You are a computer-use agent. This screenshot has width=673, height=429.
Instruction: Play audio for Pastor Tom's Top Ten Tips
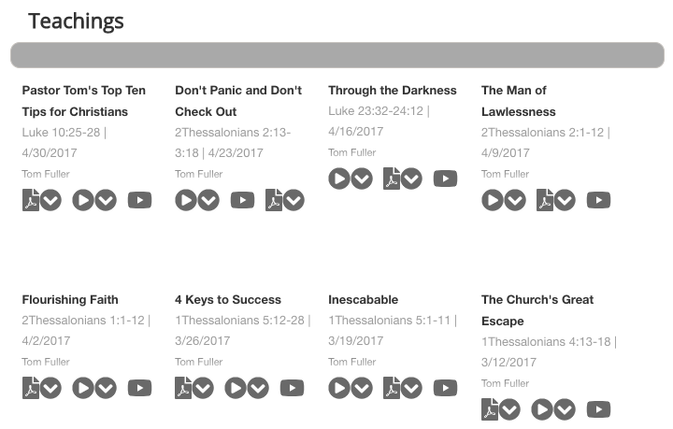[83, 200]
